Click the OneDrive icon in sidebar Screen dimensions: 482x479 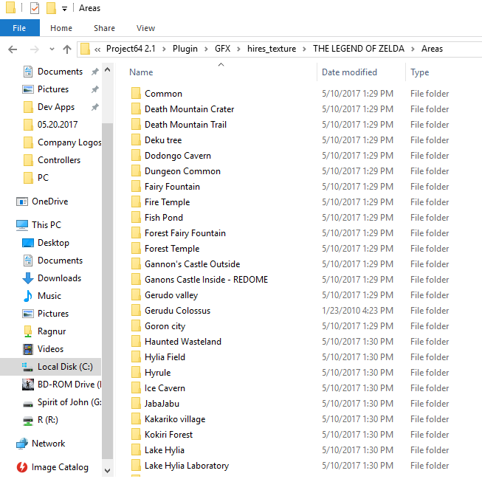pyautogui.click(x=22, y=201)
